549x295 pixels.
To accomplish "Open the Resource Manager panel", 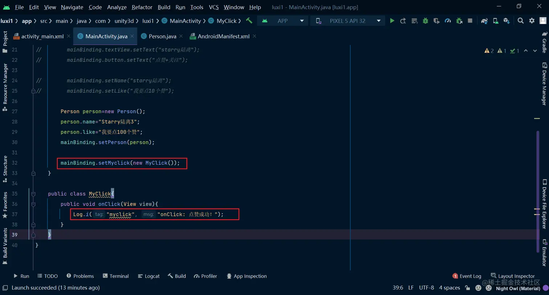I will 5,87.
